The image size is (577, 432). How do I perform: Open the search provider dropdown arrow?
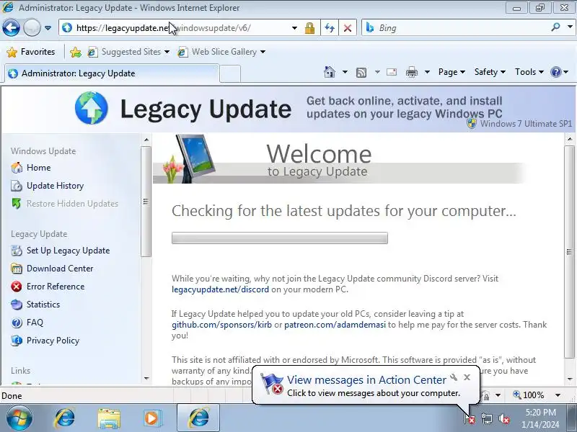570,27
